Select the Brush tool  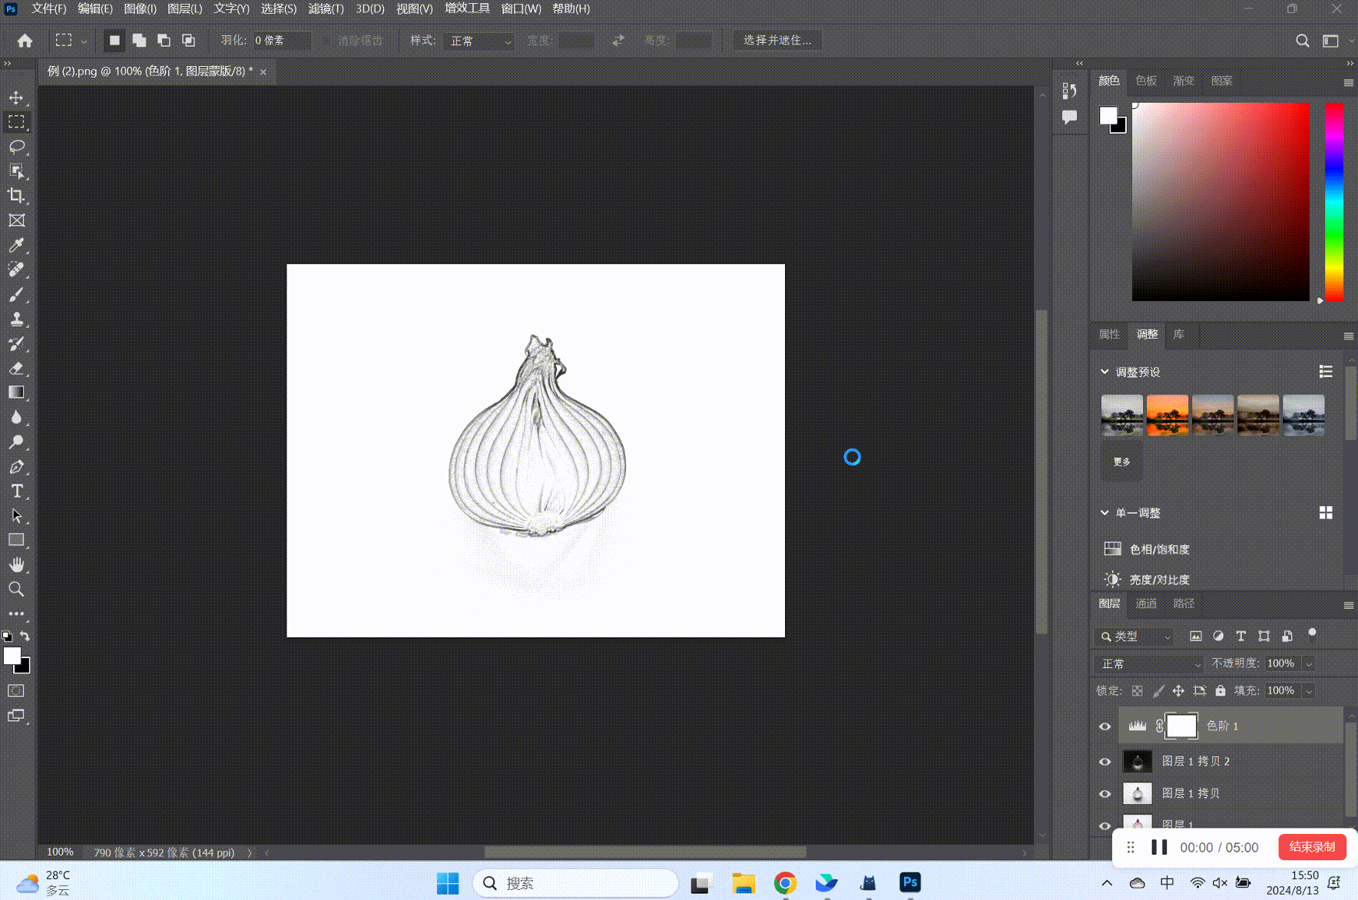[x=16, y=294]
